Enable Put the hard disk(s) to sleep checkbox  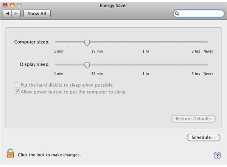click(17, 85)
